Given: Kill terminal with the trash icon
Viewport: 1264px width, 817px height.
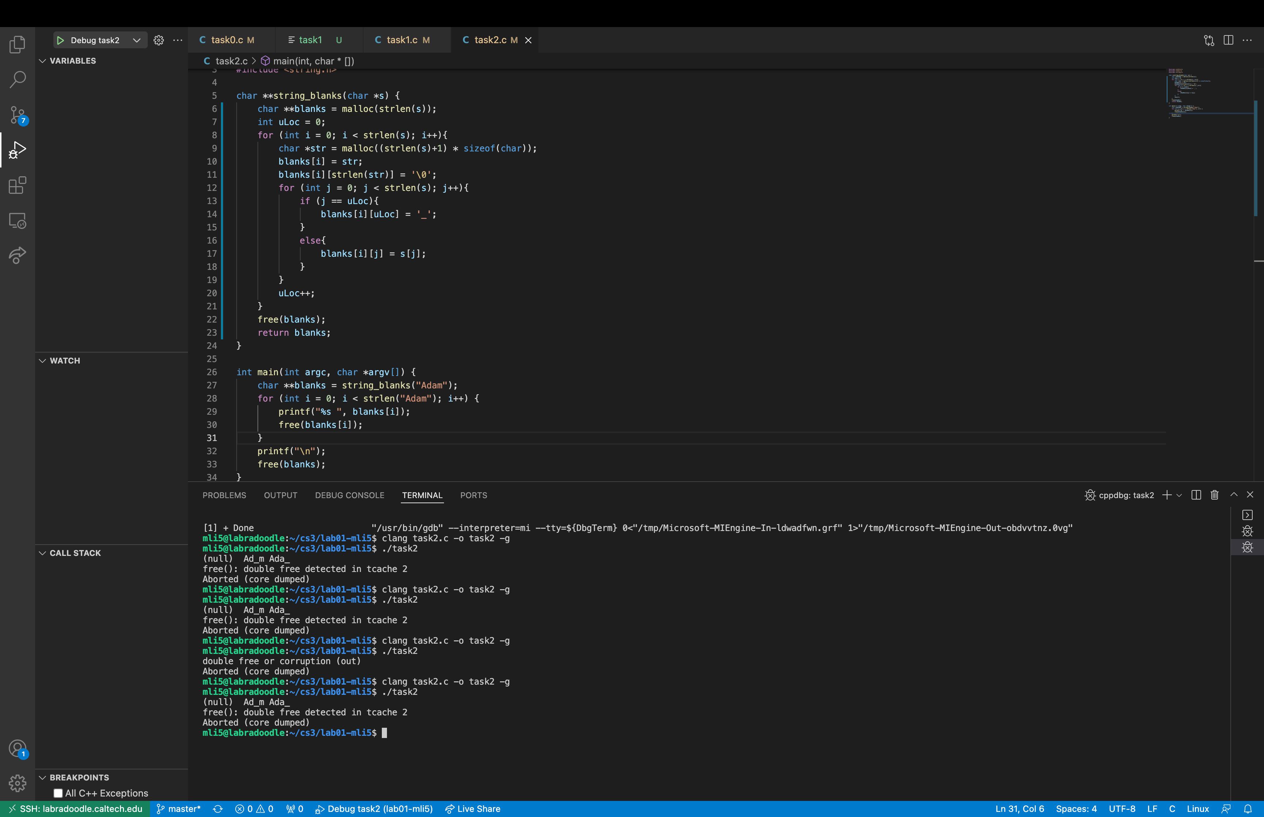Looking at the screenshot, I should point(1214,495).
